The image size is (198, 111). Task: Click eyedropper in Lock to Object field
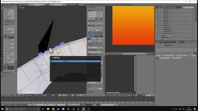tap(102, 52)
